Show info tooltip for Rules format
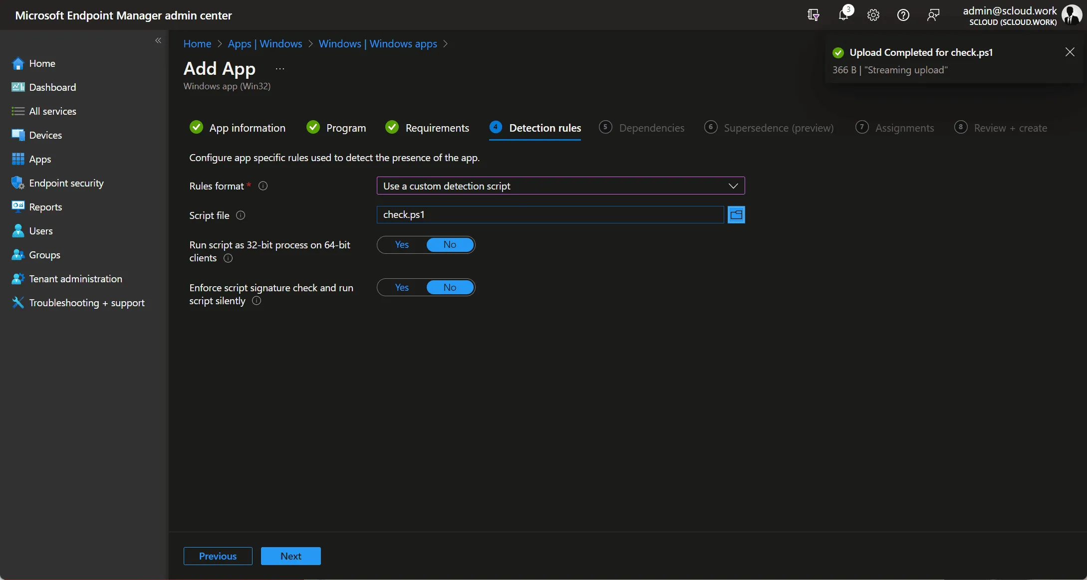This screenshot has height=580, width=1087. pos(263,186)
